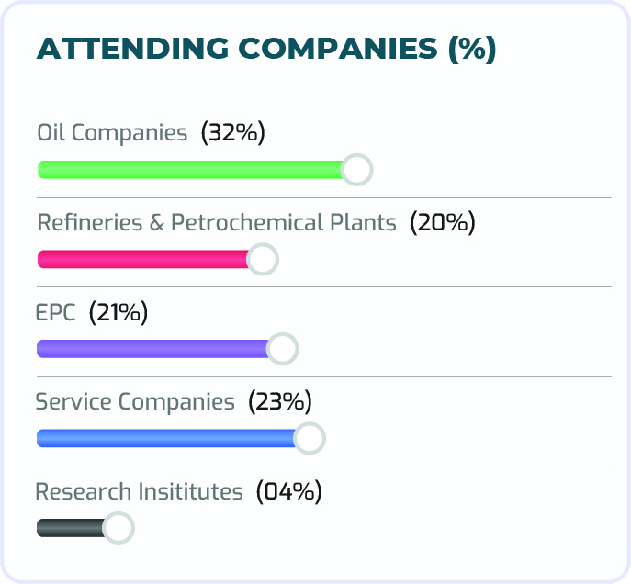This screenshot has height=584, width=631.
Task: Click the 23% value text
Action: (280, 402)
